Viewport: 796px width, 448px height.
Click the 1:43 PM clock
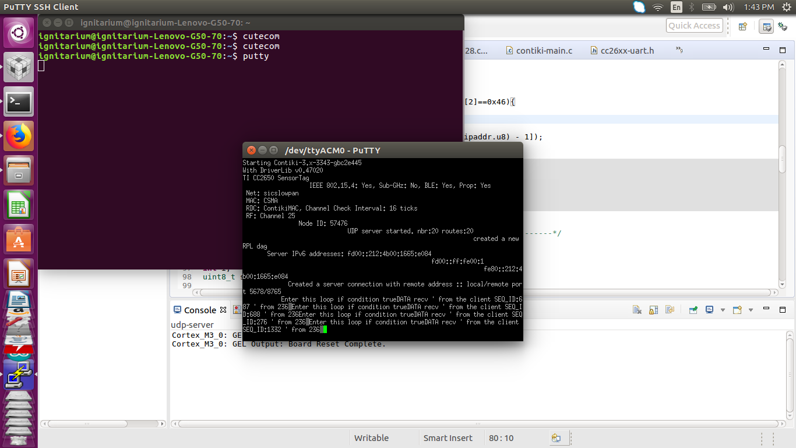[x=759, y=7]
